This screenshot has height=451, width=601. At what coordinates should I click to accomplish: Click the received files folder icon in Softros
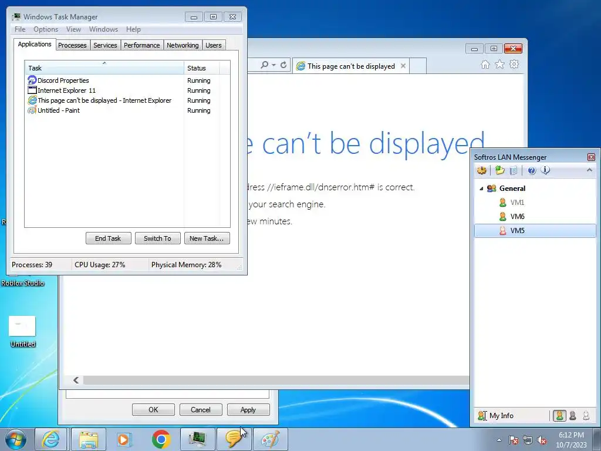click(x=499, y=170)
